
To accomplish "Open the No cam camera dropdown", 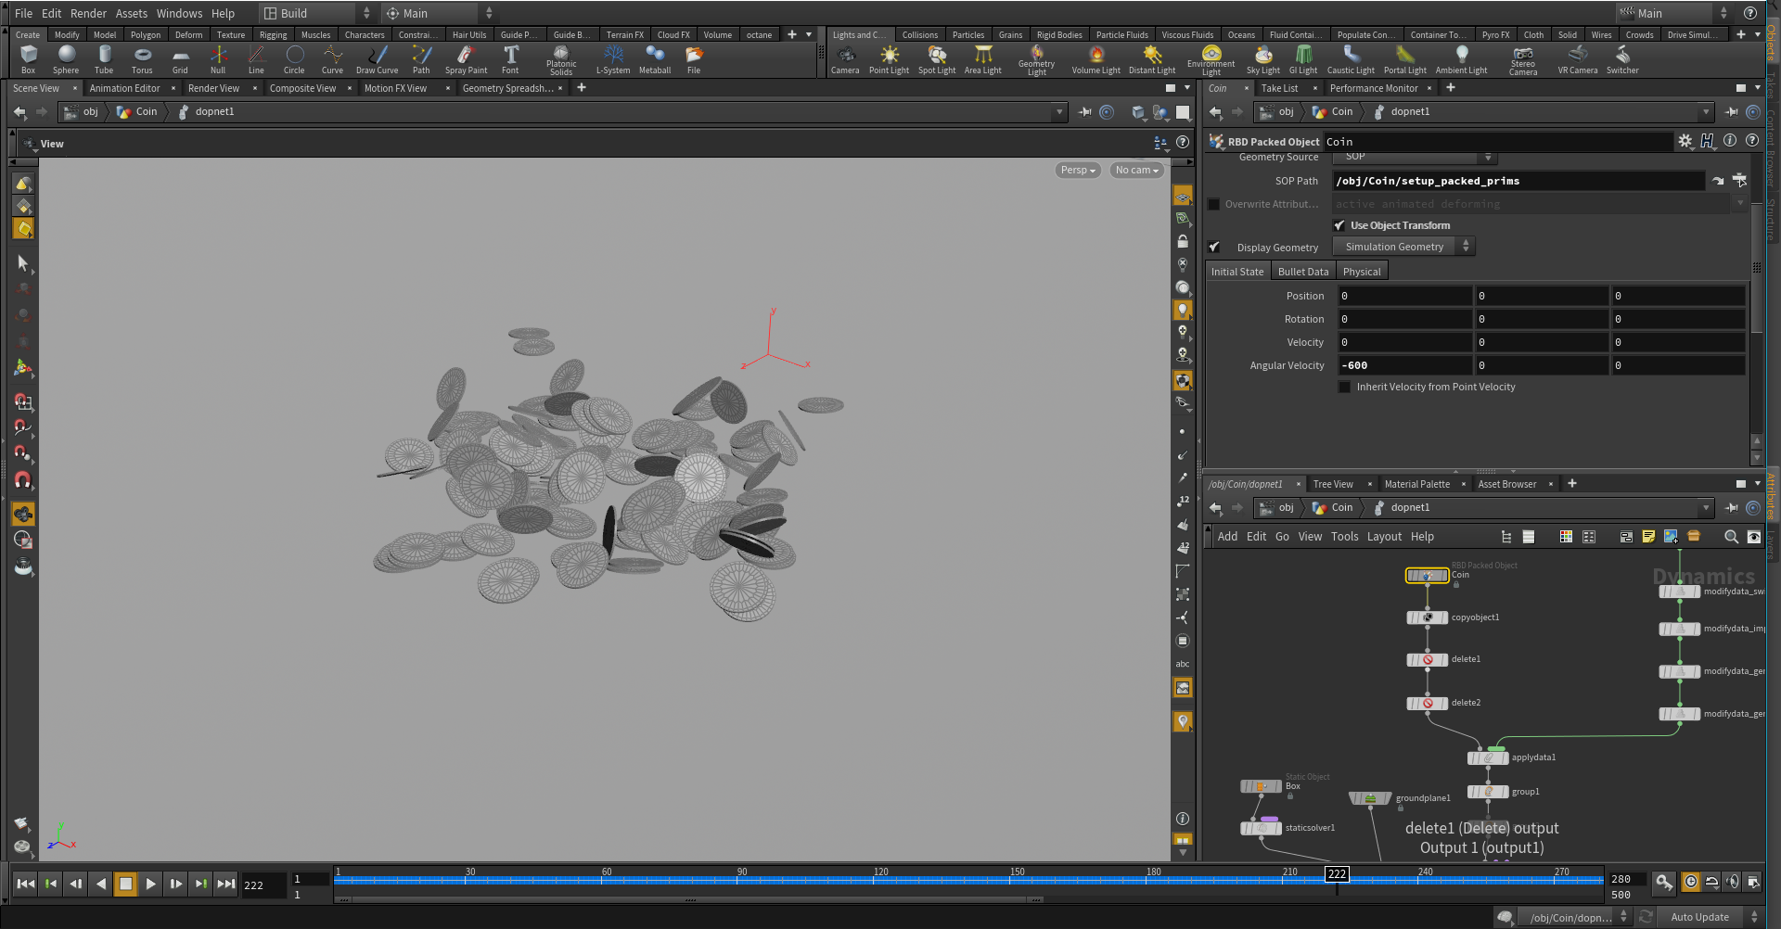I will tap(1136, 170).
